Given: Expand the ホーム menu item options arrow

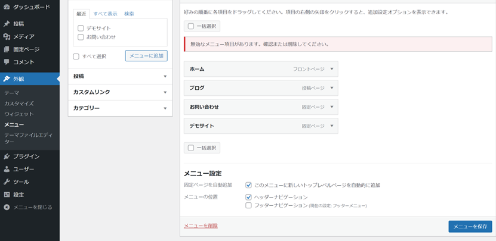Looking at the screenshot, I should 332,70.
